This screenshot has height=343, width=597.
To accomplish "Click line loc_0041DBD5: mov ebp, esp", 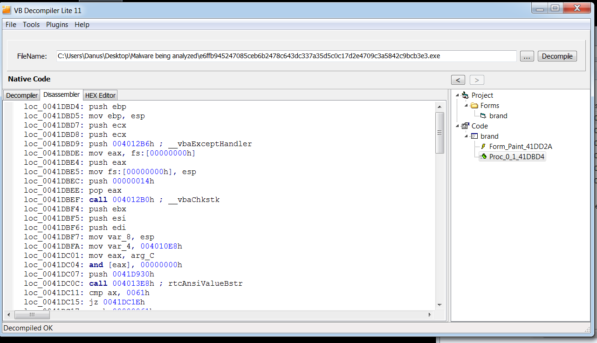I will [84, 116].
